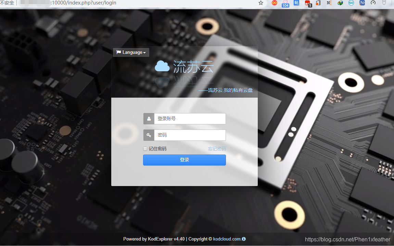Open the red extension with badge 1
Image resolution: width=394 pixels, height=246 pixels.
pyautogui.click(x=308, y=3)
